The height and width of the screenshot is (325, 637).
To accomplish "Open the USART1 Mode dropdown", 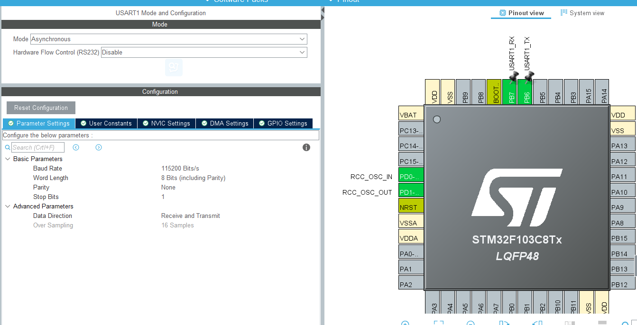I will click(x=168, y=39).
